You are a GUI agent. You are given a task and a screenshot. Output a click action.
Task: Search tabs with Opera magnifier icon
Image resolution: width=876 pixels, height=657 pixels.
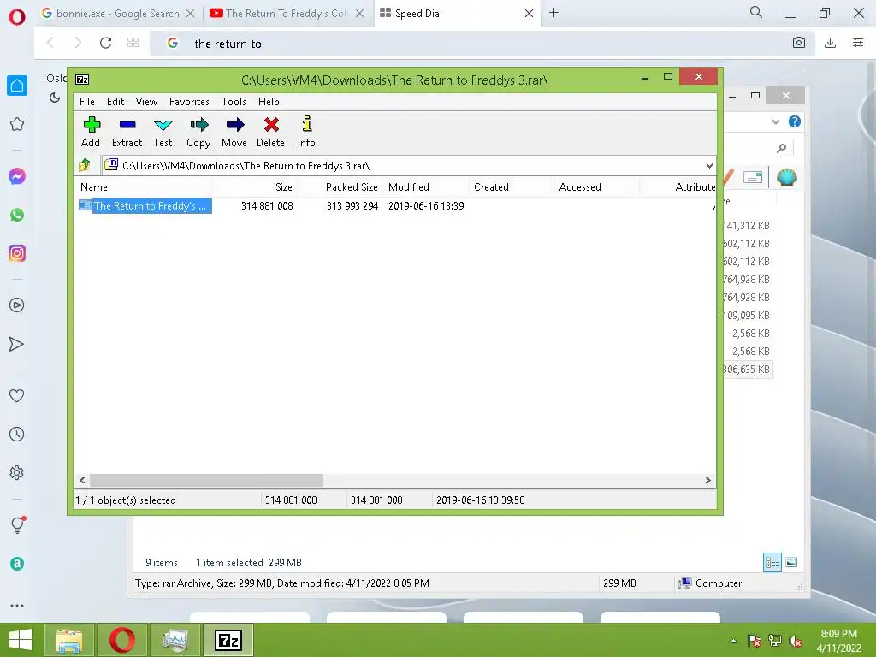coord(756,12)
